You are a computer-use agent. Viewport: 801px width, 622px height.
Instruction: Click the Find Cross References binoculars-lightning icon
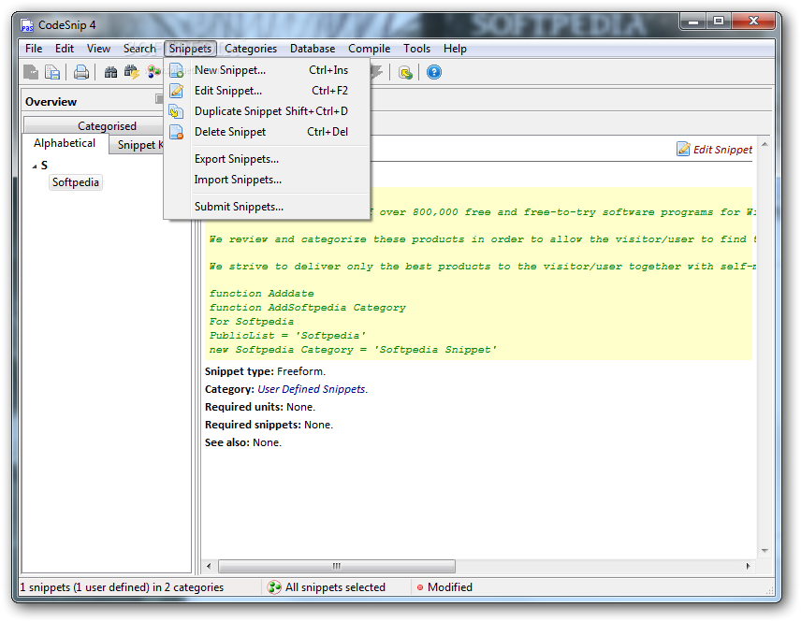coord(131,72)
